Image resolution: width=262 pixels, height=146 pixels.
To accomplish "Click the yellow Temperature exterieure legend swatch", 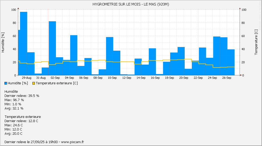I will click(34, 83).
